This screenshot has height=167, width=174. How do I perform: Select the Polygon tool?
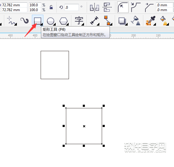click(64, 21)
